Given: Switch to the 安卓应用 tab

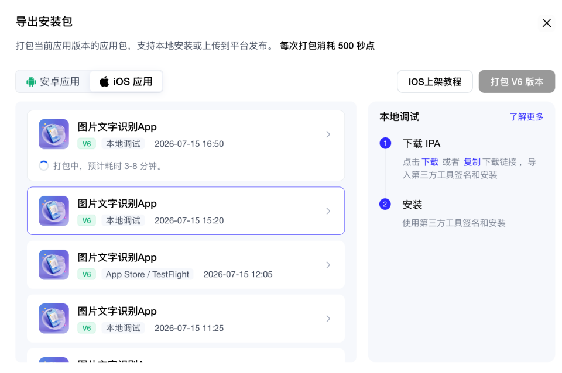Looking at the screenshot, I should (x=53, y=82).
